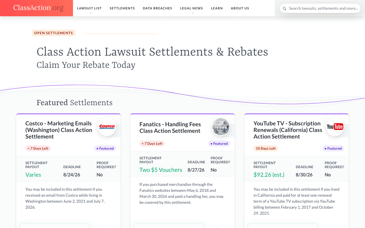Viewport: 365px width, 228px height.
Task: Click the Open Settlements tag
Action: (54, 33)
